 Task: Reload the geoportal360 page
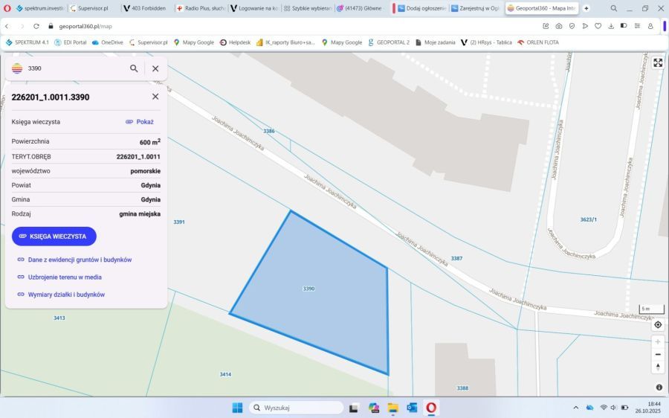[x=36, y=26]
